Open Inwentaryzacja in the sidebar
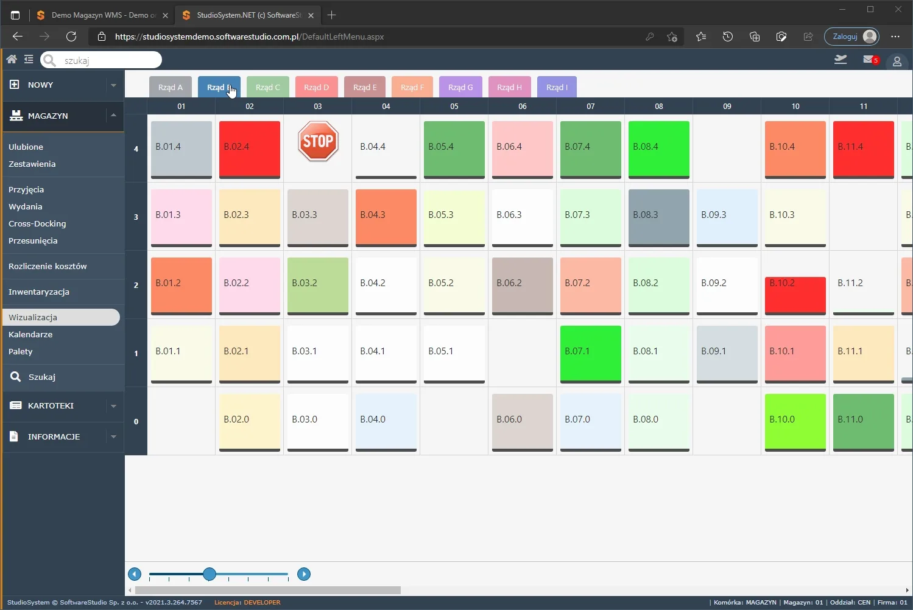This screenshot has height=610, width=913. (39, 292)
